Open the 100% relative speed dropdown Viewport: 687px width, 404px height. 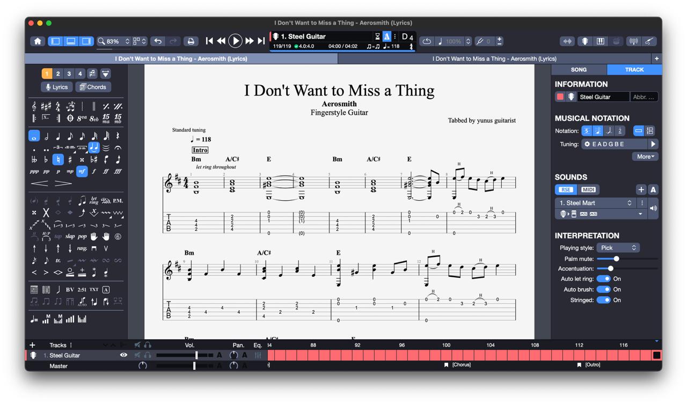[x=468, y=41]
